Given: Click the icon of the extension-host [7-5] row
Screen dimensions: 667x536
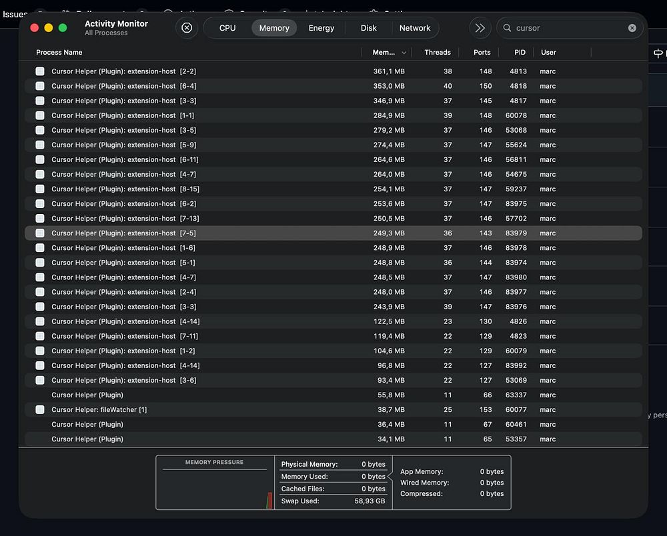Looking at the screenshot, I should point(40,233).
